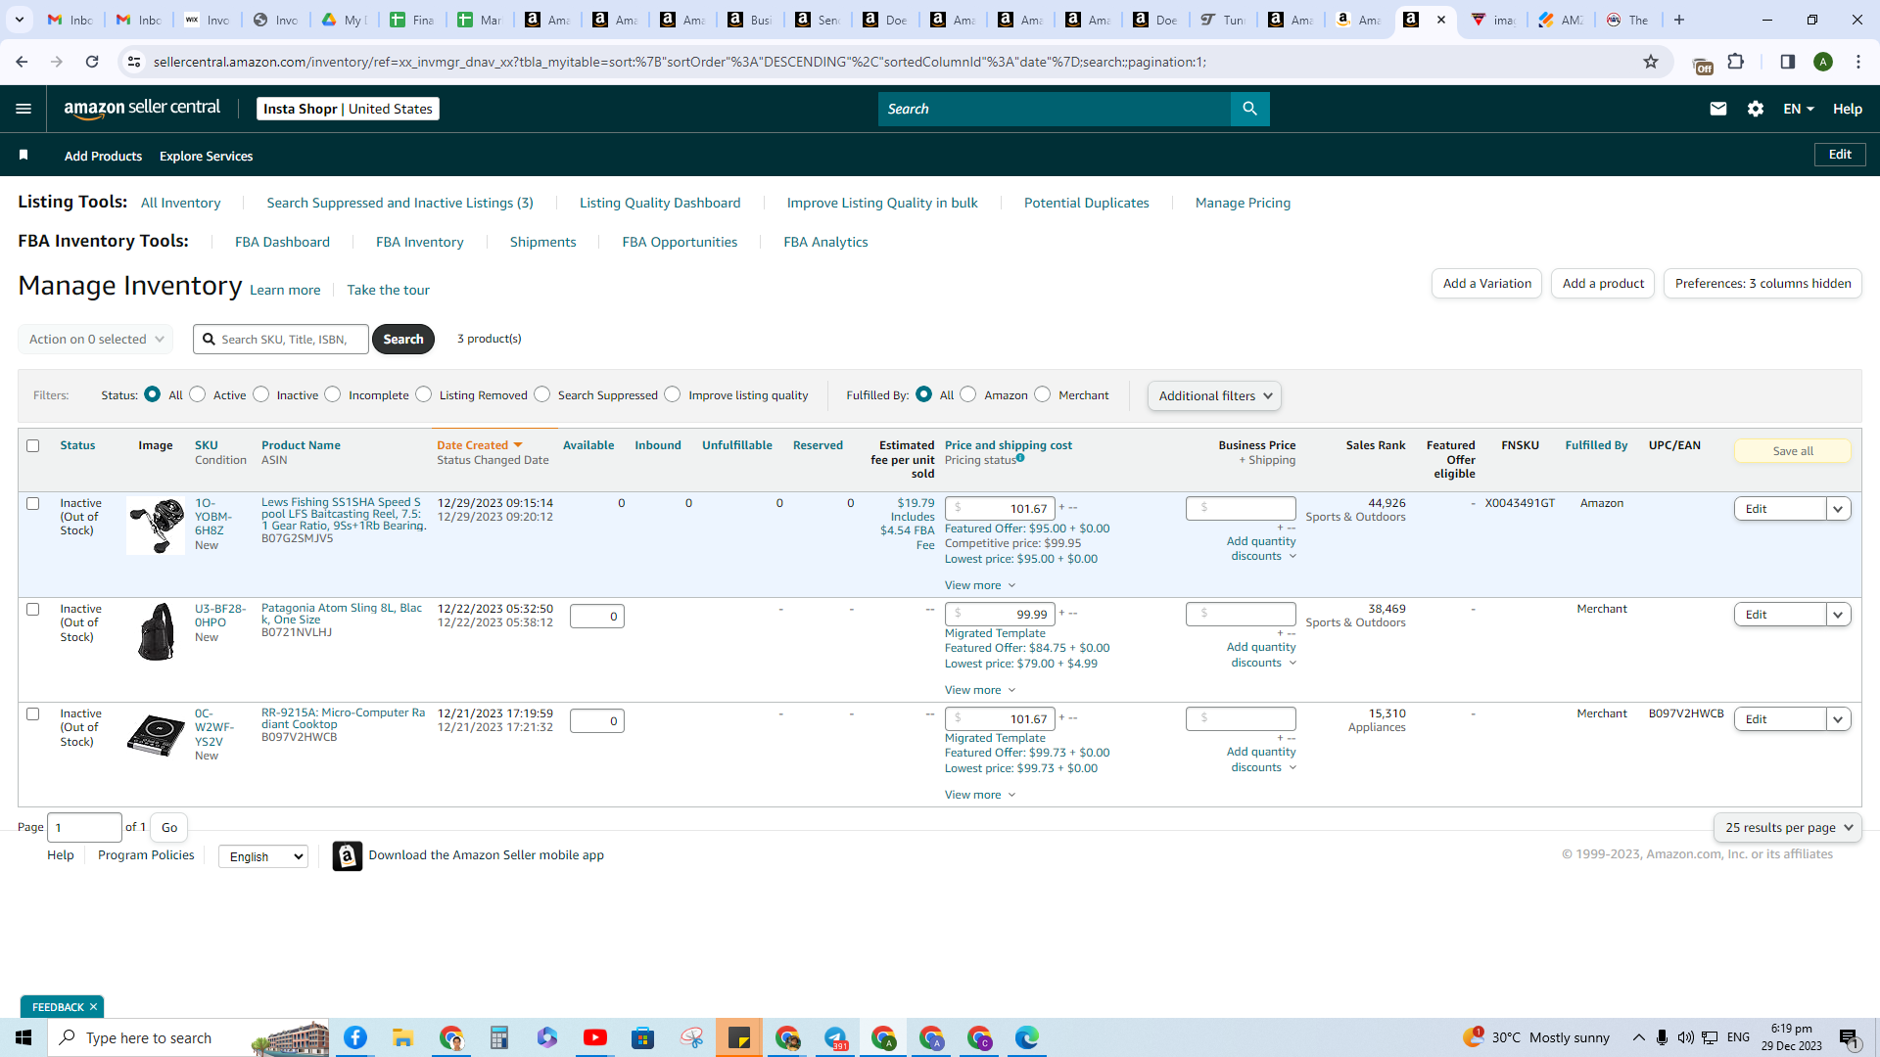
Task: Open the settings gear icon
Action: [1756, 109]
